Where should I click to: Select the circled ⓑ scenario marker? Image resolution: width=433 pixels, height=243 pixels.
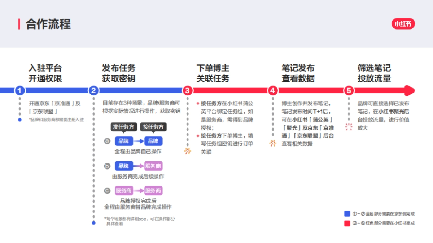point(106,166)
